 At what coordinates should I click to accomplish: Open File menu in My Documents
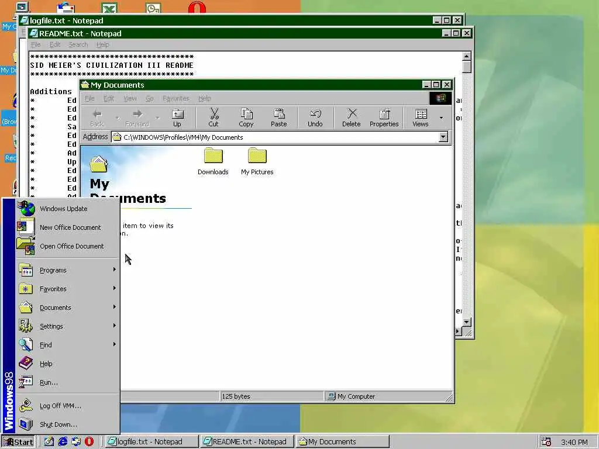pos(89,98)
